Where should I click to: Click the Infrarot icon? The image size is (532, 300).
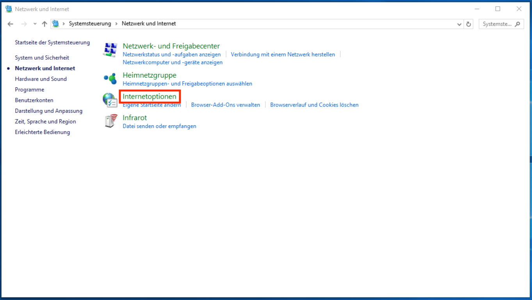111,121
